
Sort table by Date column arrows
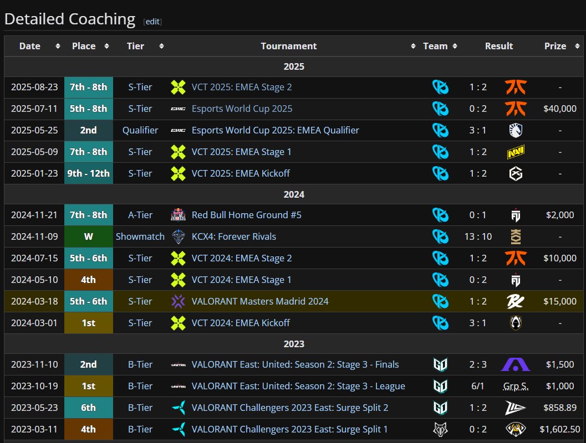click(x=58, y=46)
